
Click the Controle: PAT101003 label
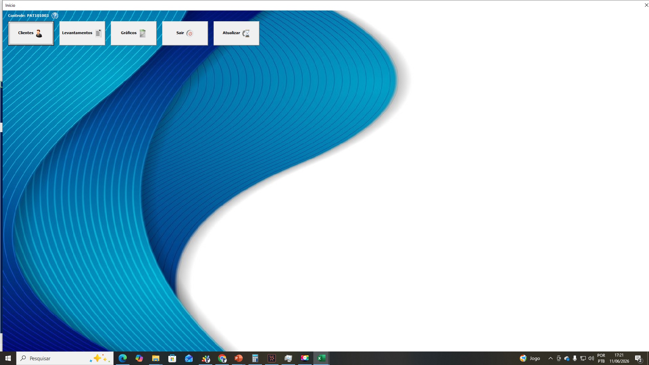pos(28,16)
